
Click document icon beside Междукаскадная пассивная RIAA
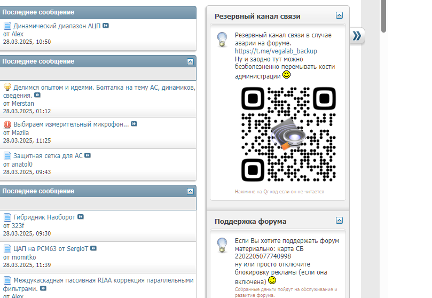(x=7, y=280)
